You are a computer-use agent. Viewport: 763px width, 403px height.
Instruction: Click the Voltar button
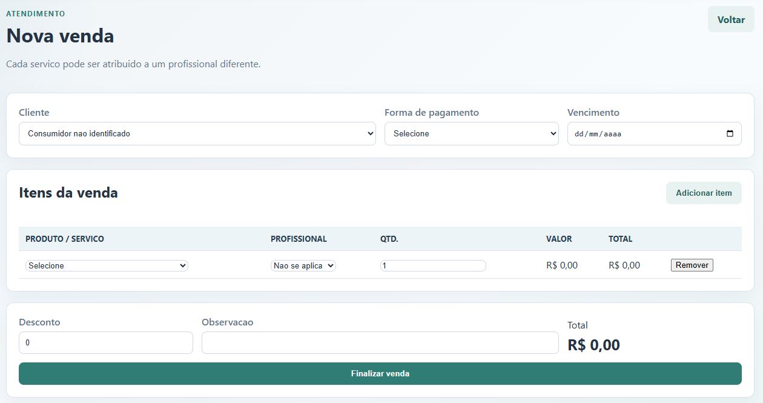click(731, 19)
